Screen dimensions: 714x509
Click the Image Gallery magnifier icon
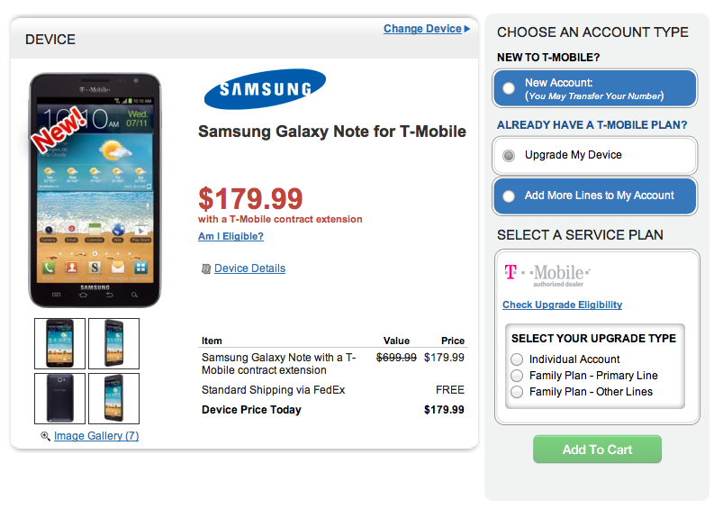click(46, 436)
